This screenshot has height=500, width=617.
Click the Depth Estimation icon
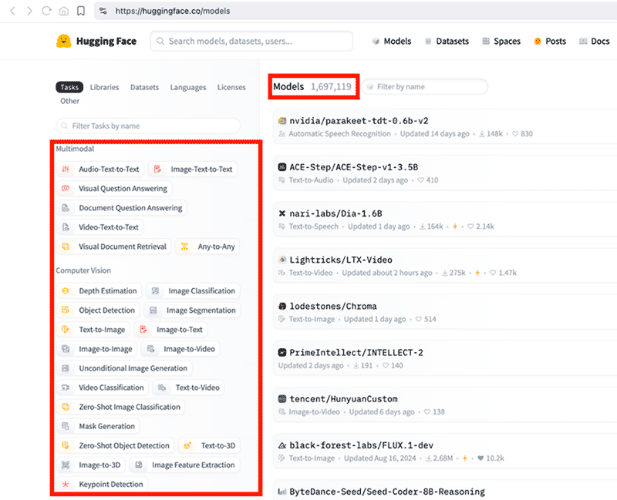point(66,291)
